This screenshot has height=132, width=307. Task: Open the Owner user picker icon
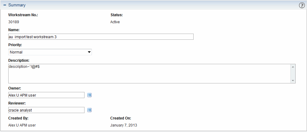point(89,95)
